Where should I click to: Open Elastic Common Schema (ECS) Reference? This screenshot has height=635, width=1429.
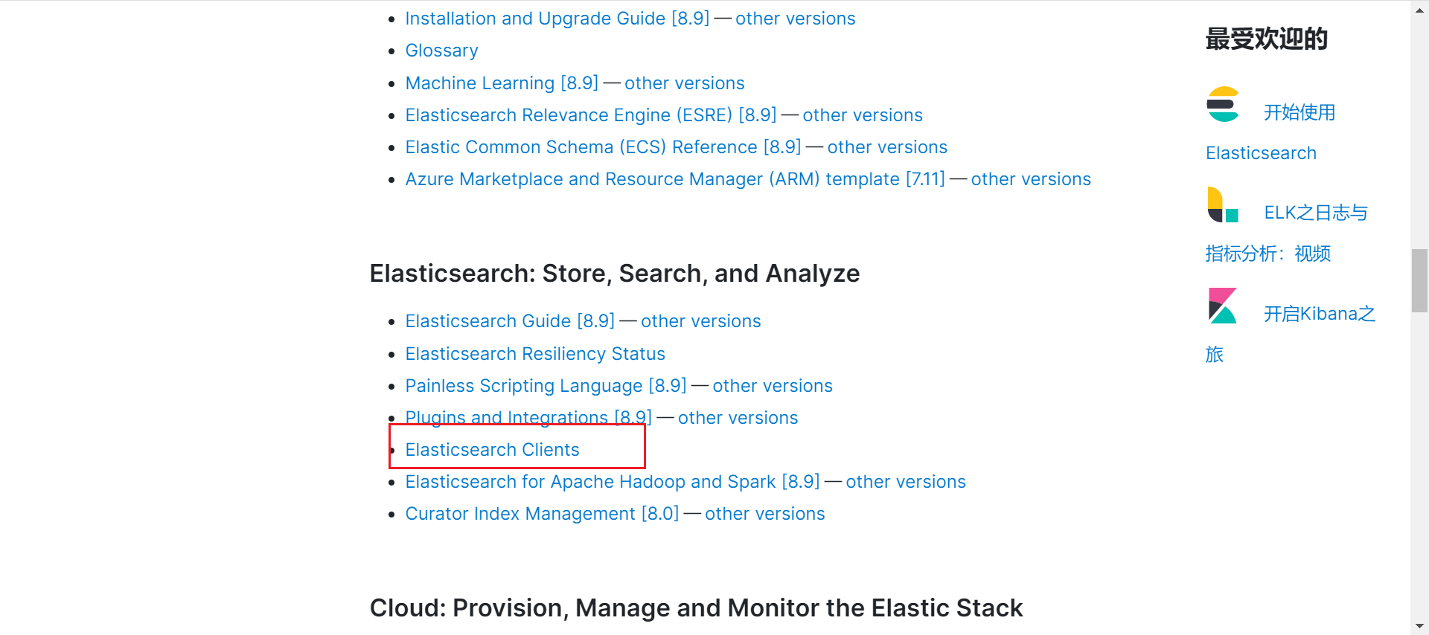pyautogui.click(x=603, y=147)
